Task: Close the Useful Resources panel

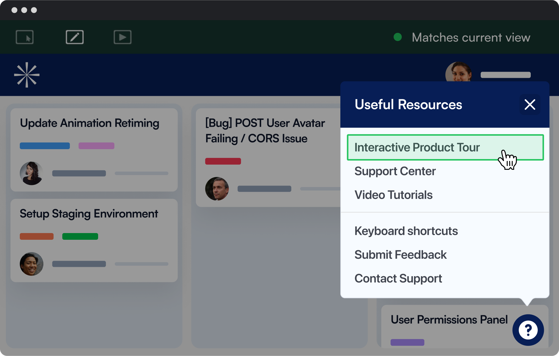Action: (530, 104)
